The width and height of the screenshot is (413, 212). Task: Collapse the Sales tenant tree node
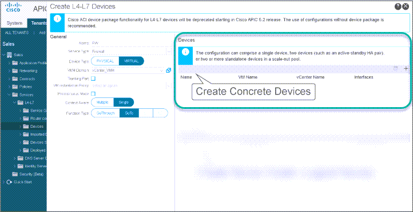pos(4,55)
